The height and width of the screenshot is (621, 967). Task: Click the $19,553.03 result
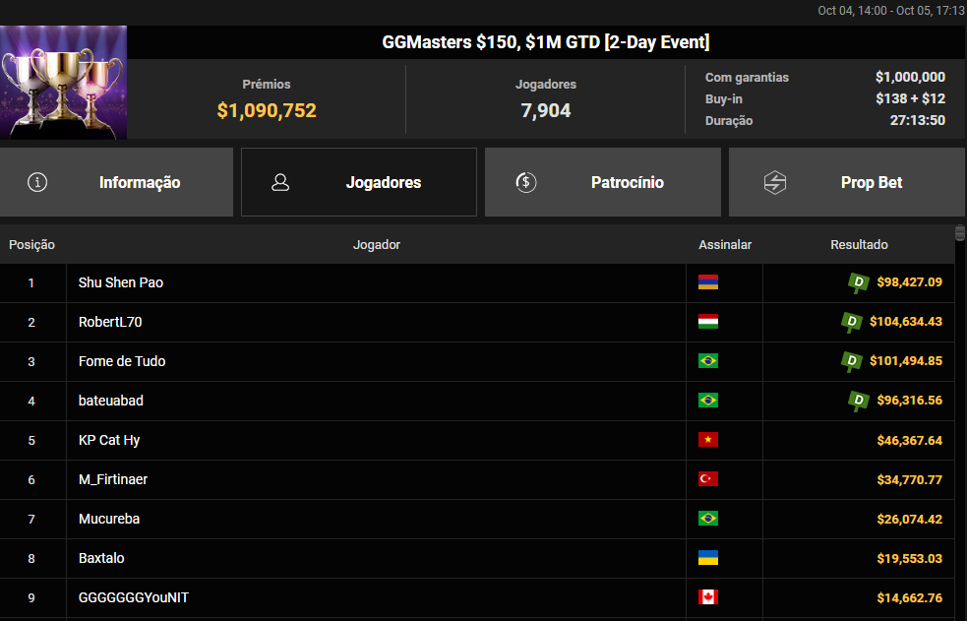click(x=910, y=559)
